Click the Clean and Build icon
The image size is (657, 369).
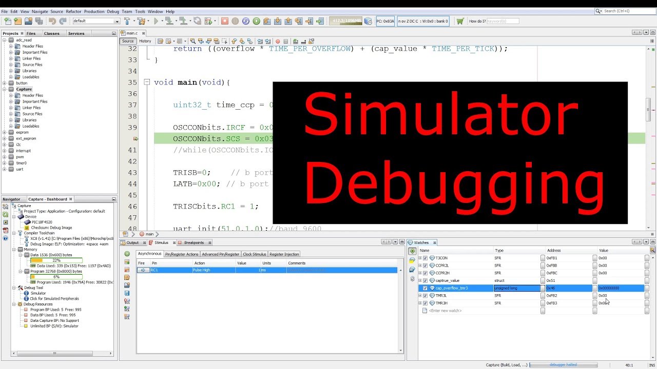coord(141,21)
